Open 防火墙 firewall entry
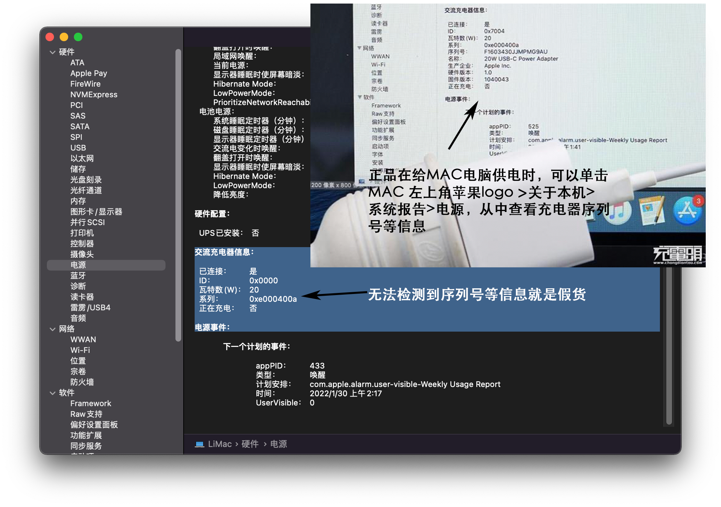This screenshot has height=507, width=721. [x=82, y=382]
